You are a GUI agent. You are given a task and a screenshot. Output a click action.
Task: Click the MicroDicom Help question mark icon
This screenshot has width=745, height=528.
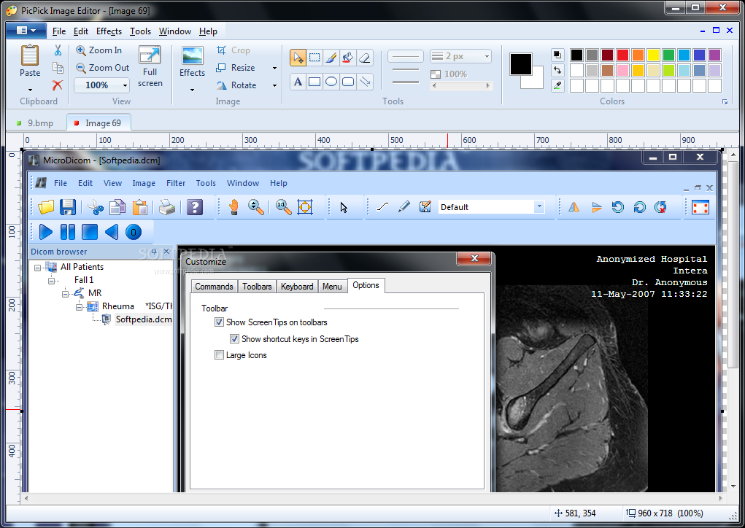click(195, 207)
